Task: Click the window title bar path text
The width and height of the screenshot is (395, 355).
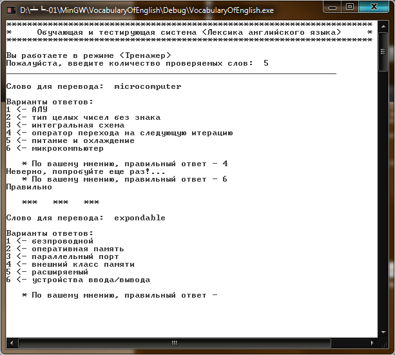Action: pyautogui.click(x=147, y=10)
